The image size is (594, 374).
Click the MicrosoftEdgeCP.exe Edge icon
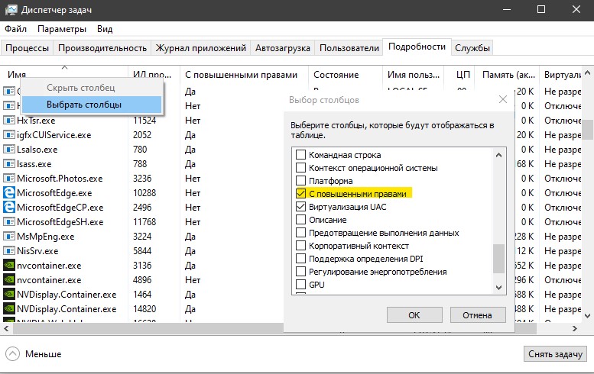tap(8, 208)
